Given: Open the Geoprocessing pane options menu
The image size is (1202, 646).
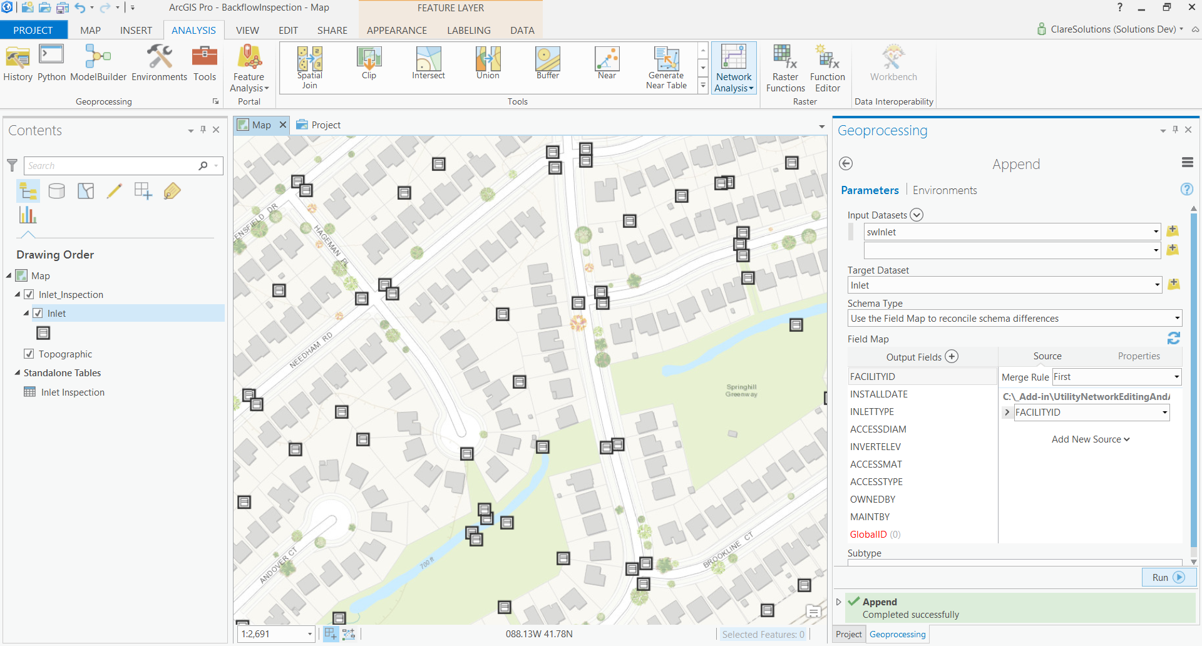Looking at the screenshot, I should point(1188,163).
